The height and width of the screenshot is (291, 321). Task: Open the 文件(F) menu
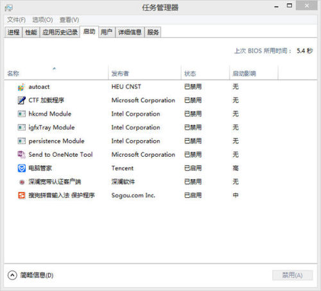(x=16, y=20)
